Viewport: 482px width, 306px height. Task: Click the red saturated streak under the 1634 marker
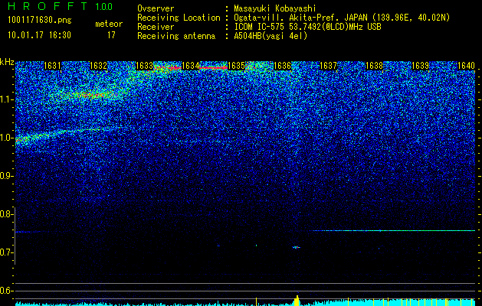coord(213,67)
